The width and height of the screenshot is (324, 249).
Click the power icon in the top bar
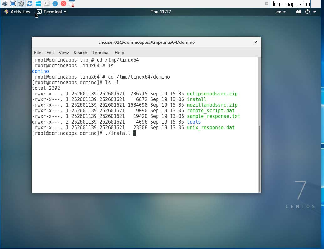(x=307, y=12)
